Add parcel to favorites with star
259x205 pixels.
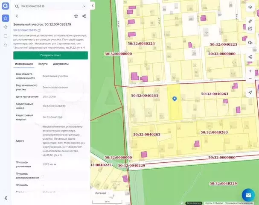point(76,16)
